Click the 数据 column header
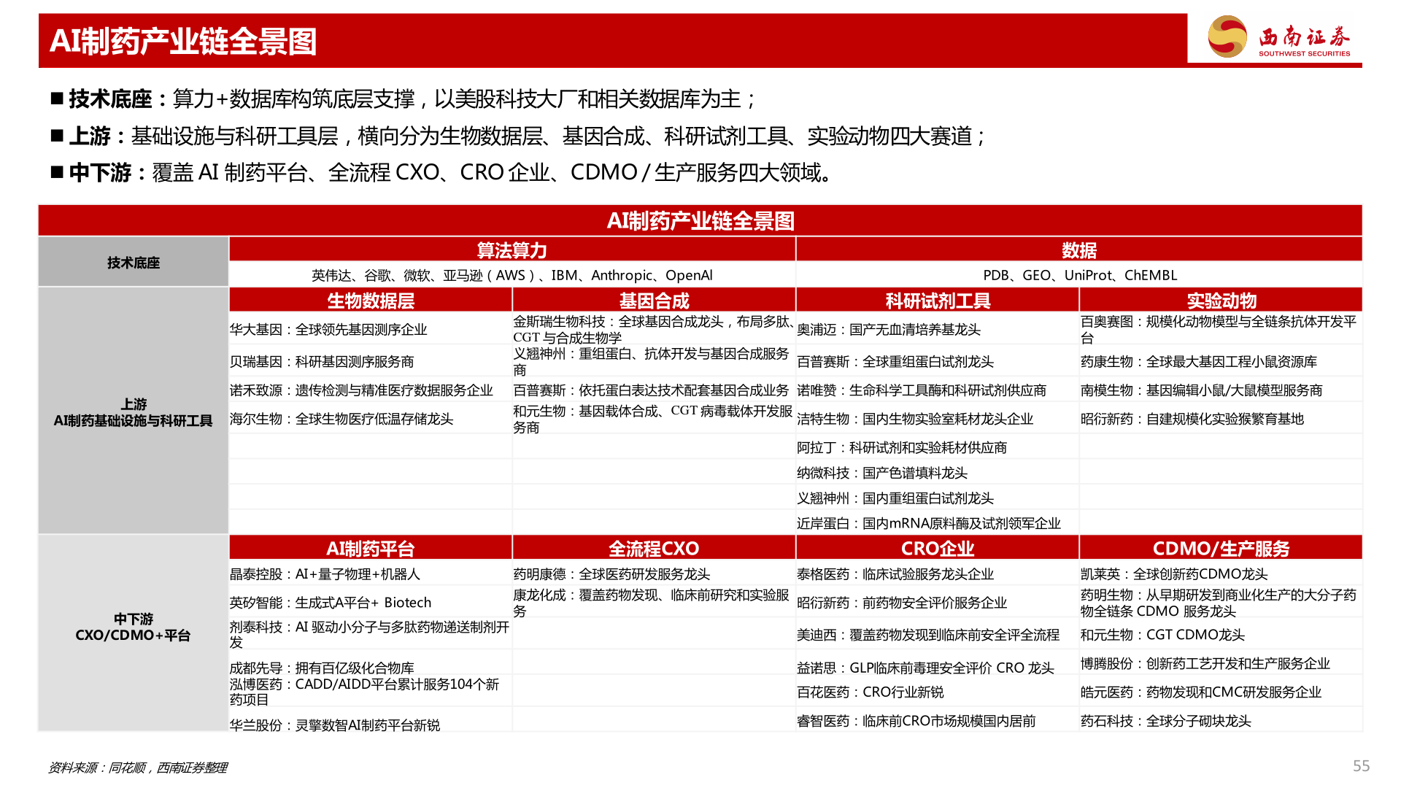Viewport: 1401px width, 788px height. (x=1079, y=250)
